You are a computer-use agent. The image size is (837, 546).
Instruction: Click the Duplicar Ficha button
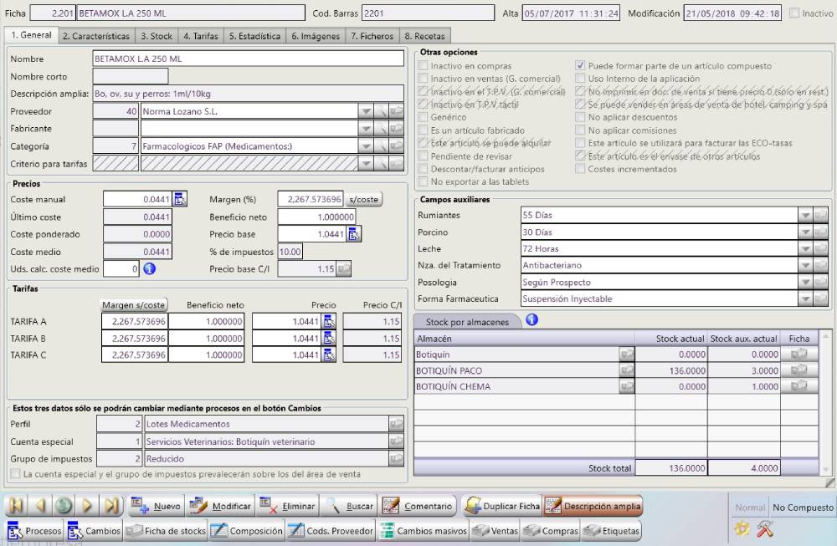click(x=502, y=506)
